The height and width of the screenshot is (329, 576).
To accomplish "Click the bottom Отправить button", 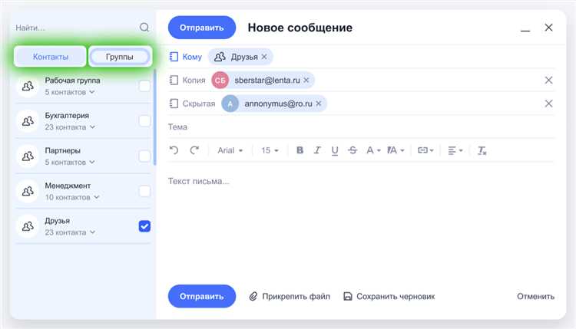I will (x=202, y=296).
